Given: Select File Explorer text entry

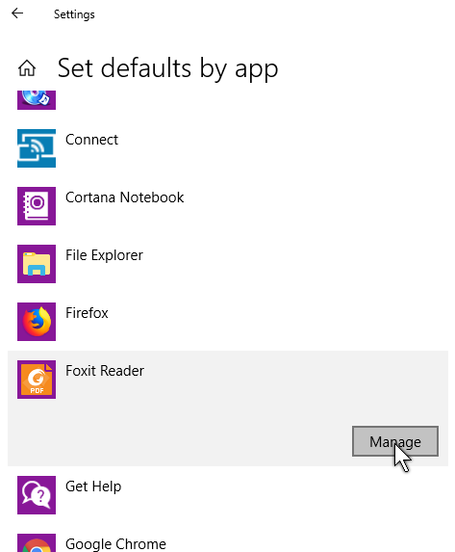Looking at the screenshot, I should (104, 255).
